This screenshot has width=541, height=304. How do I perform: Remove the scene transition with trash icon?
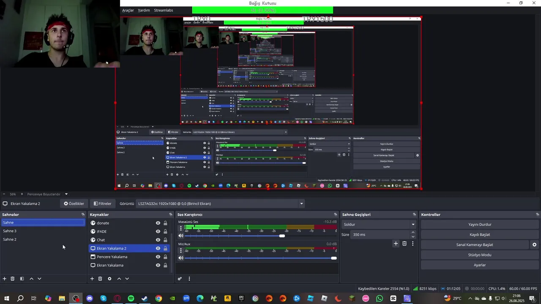click(404, 244)
